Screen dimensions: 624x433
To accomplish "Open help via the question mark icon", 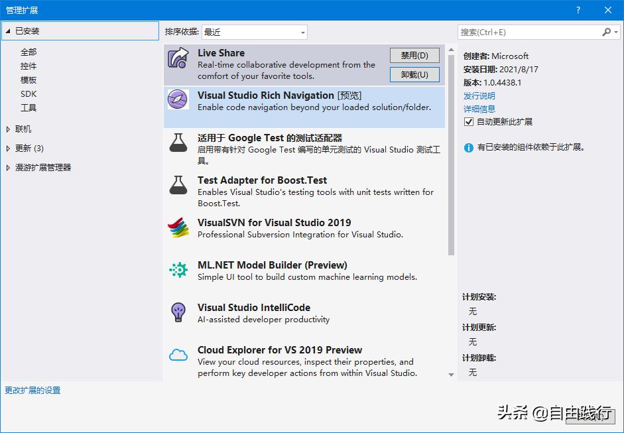I will (578, 9).
